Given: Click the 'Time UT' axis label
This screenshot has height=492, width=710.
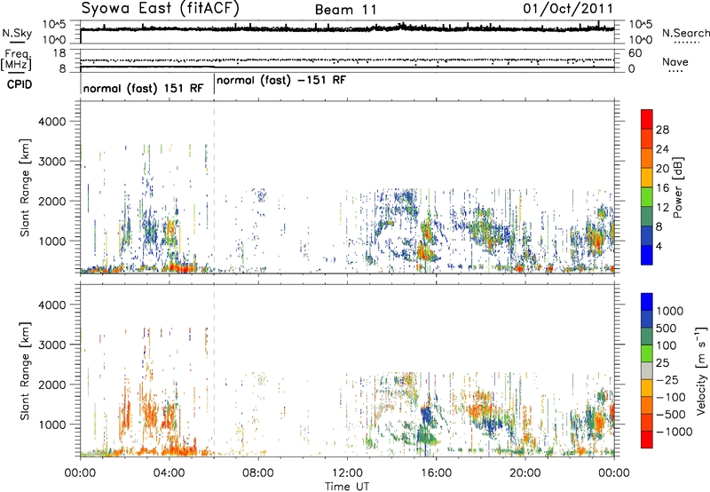Looking at the screenshot, I should 347,487.
